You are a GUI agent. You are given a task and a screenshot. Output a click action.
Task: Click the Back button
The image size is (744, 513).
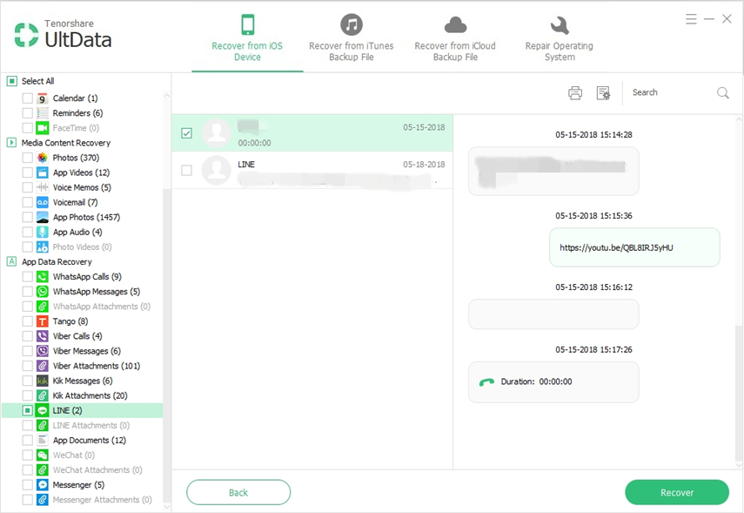[238, 492]
